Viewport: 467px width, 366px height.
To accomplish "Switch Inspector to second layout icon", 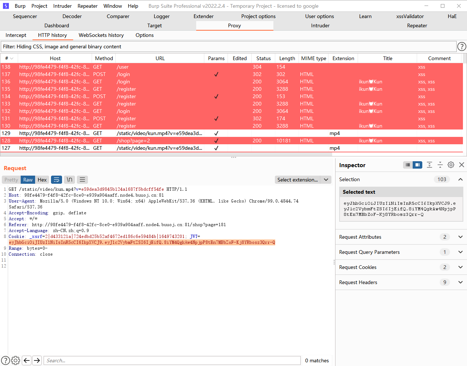I will pos(417,165).
